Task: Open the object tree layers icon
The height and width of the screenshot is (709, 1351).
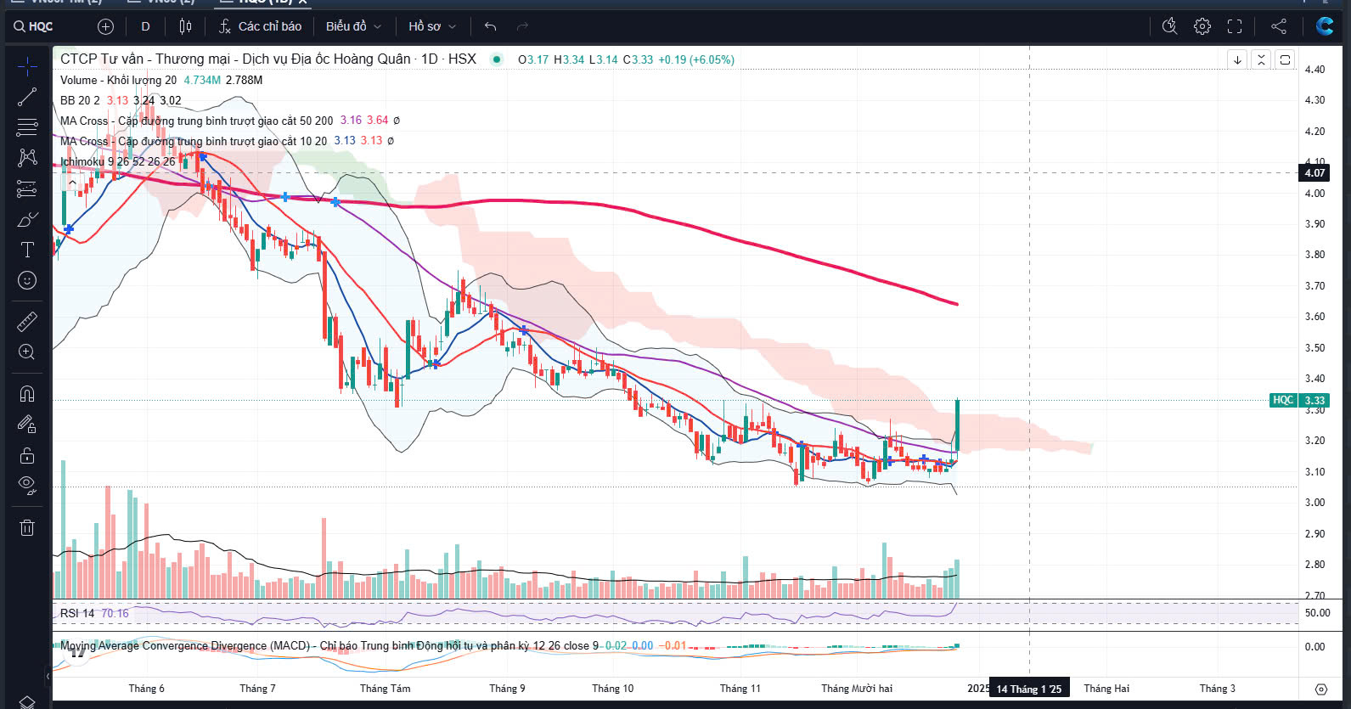Action: pos(27,701)
